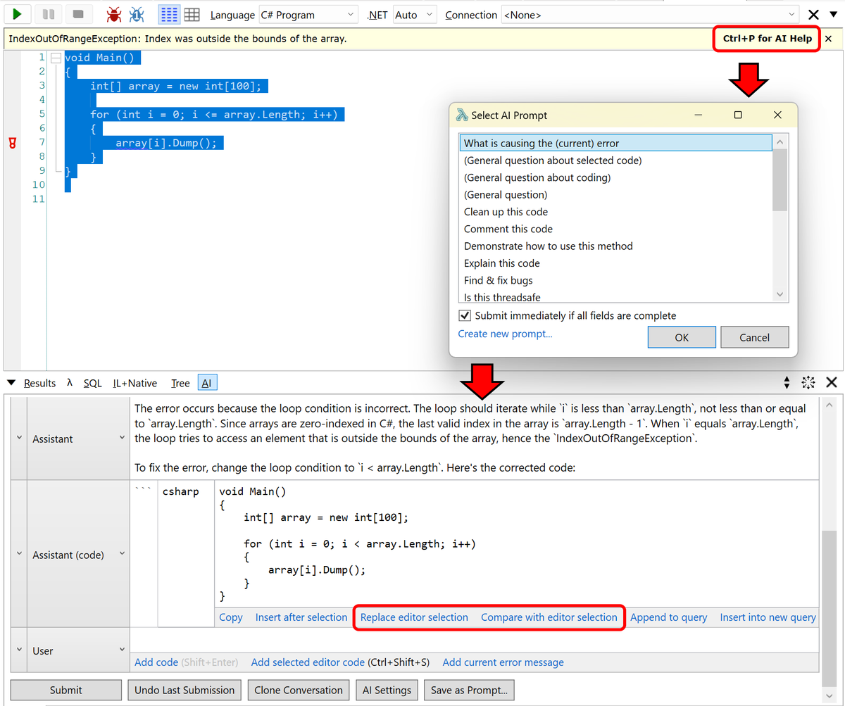845x706 pixels.
Task: Open the .NET version dropdown set to Auto
Action: pos(414,14)
